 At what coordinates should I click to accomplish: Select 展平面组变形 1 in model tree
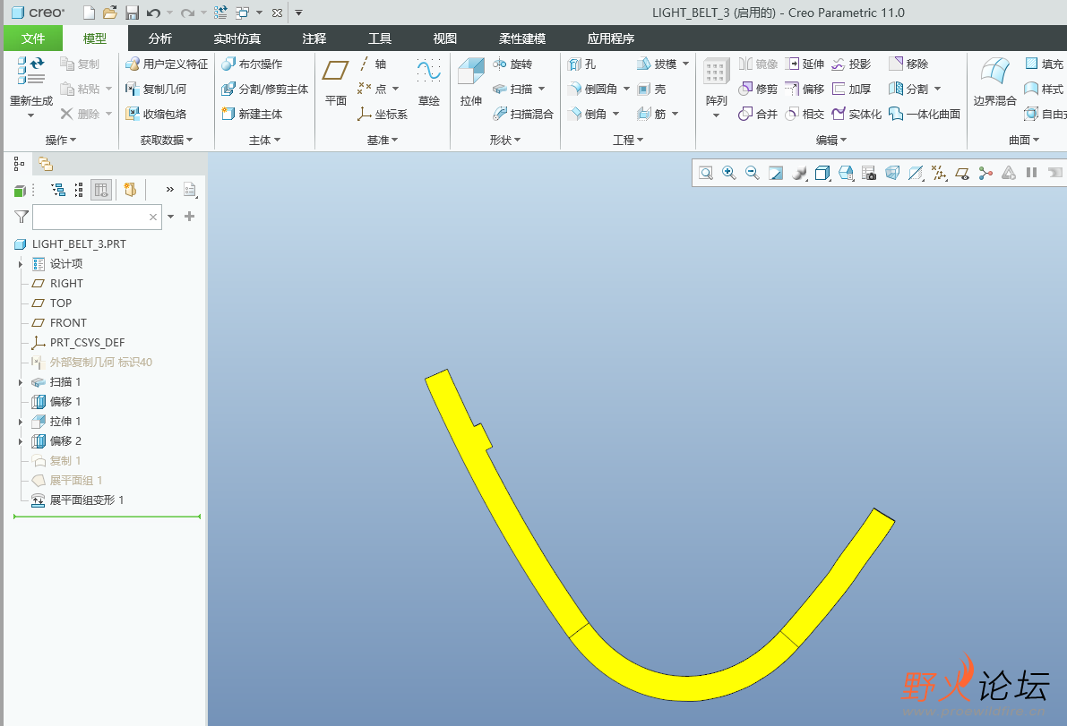[86, 500]
